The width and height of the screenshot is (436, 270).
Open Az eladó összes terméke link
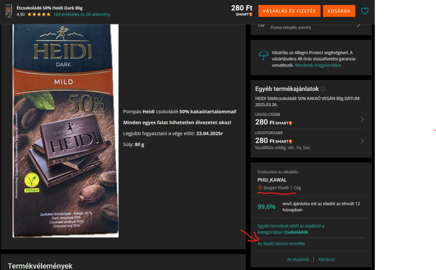[281, 244]
